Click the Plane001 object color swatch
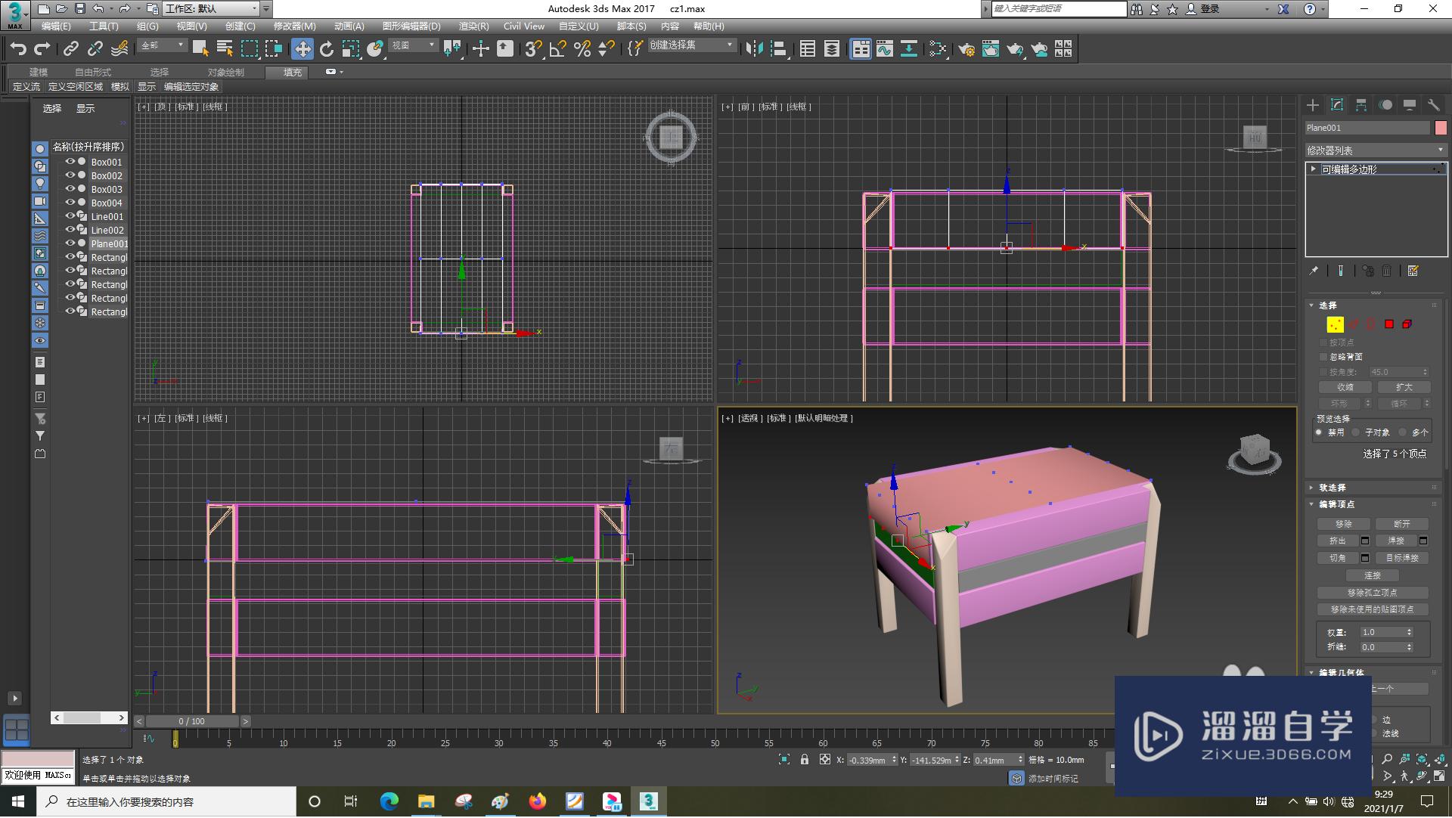1452x818 pixels. pyautogui.click(x=1441, y=128)
